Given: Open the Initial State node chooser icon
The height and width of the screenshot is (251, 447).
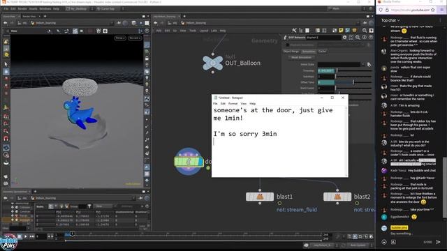Looking at the screenshot, I should 369,65.
